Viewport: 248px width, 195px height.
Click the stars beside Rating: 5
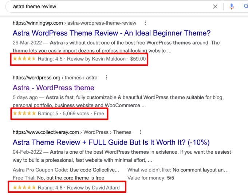click(x=24, y=113)
